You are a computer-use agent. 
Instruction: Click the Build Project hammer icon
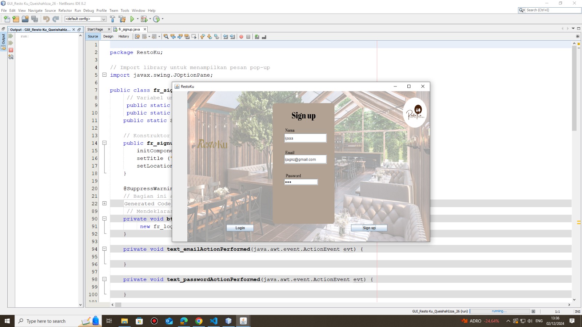click(x=112, y=19)
